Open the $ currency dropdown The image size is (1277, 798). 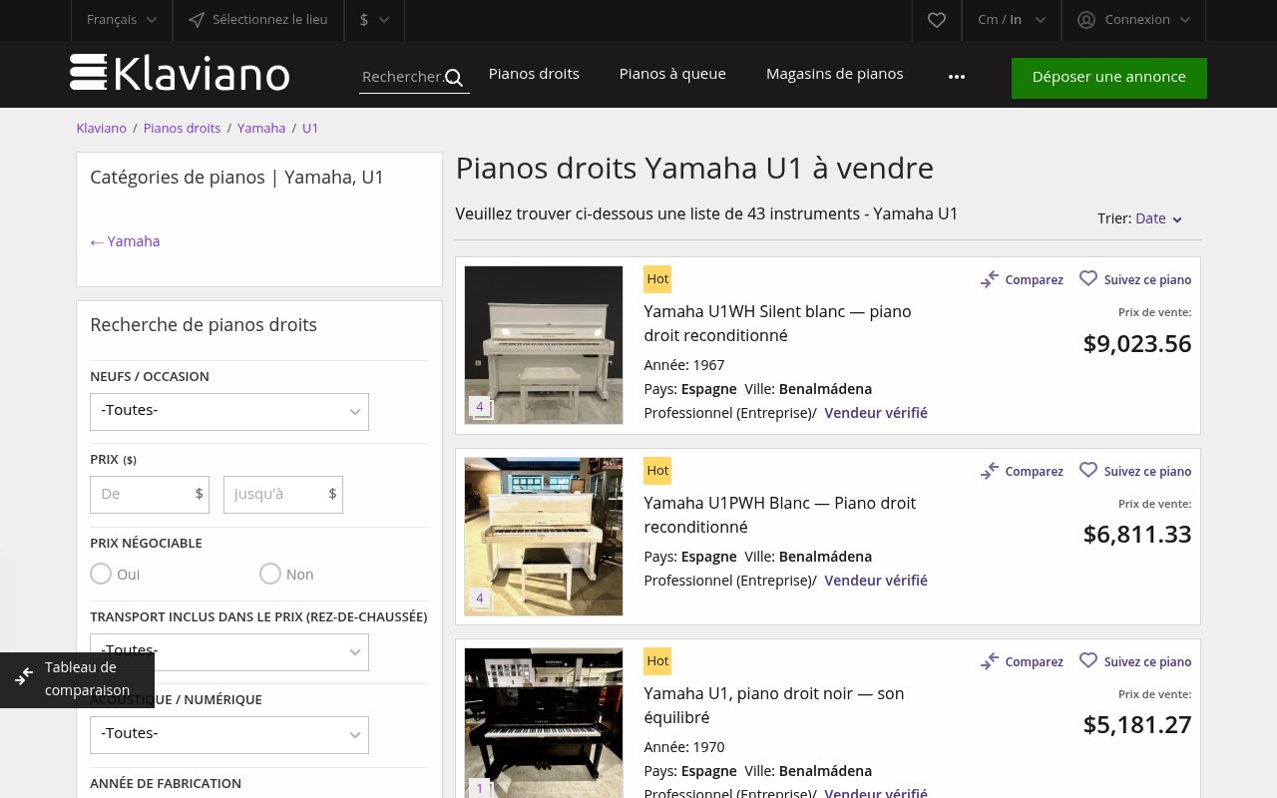[x=375, y=19]
